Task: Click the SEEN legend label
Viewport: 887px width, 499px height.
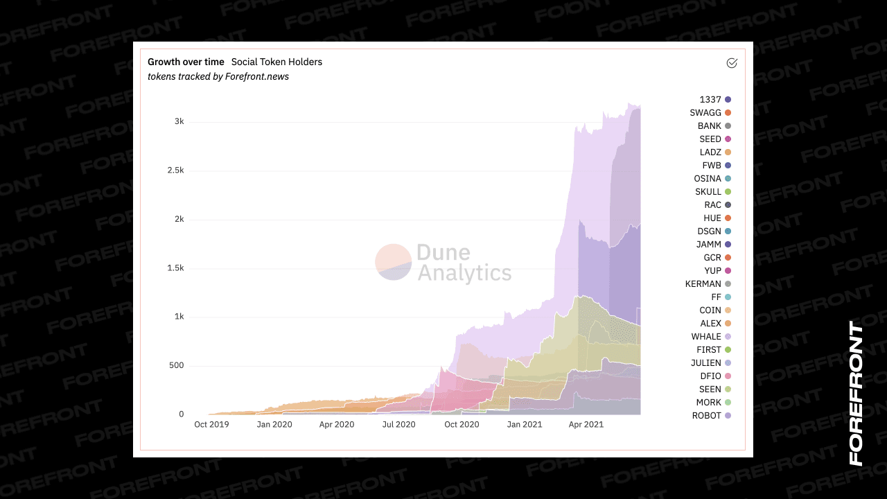Action: (x=710, y=389)
